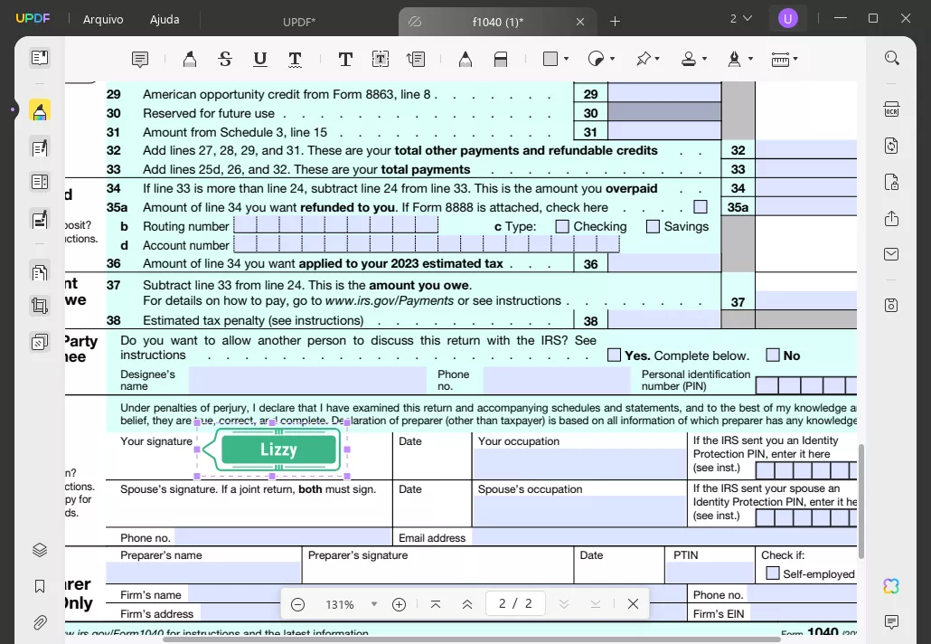
Task: Switch to the UPDF* tab
Action: pyautogui.click(x=299, y=22)
